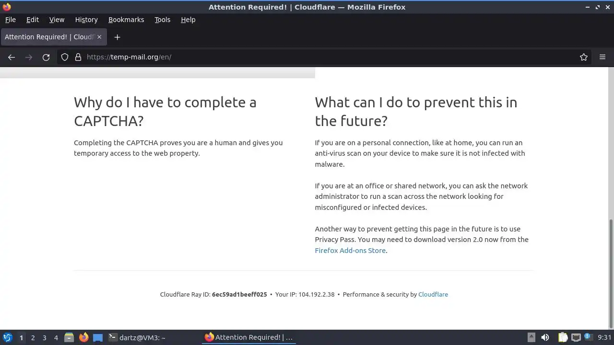Go back with the back arrow
The image size is (614, 345).
pos(12,57)
